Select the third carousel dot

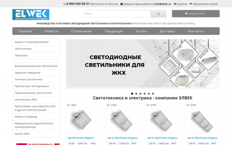click(x=140, y=94)
